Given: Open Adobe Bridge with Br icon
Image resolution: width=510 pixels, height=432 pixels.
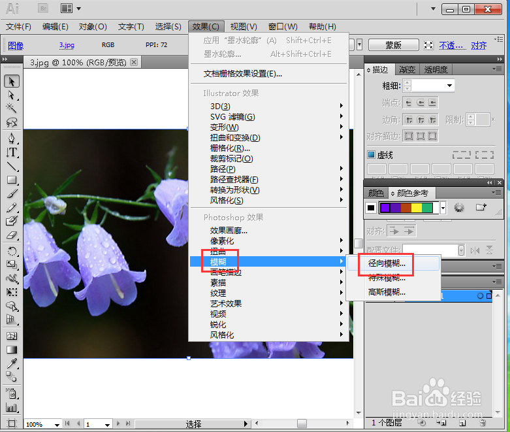Looking at the screenshot, I should [43, 8].
